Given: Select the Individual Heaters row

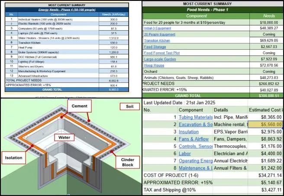Looking at the screenshot, I should 67,19.
